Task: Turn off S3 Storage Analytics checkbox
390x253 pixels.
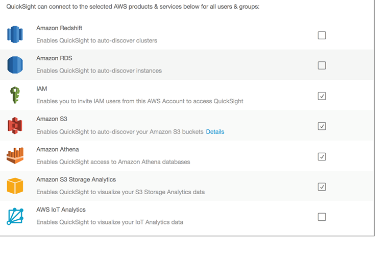Action: [322, 187]
